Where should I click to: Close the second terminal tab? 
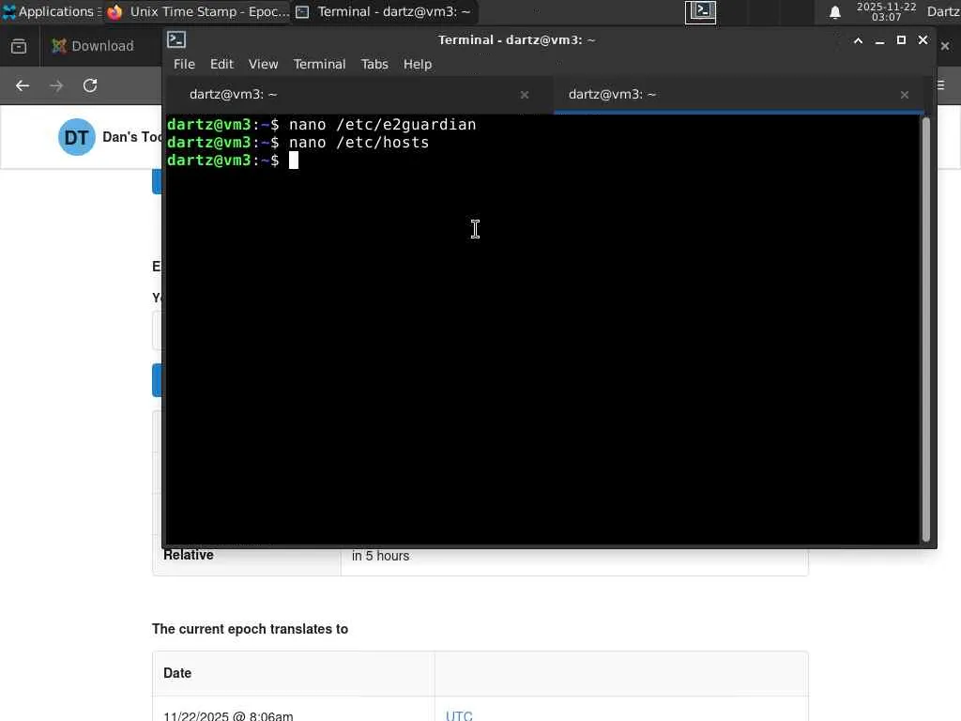point(905,95)
